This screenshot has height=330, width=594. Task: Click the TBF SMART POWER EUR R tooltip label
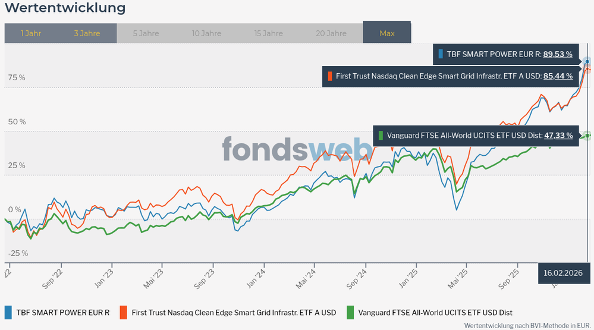click(494, 54)
